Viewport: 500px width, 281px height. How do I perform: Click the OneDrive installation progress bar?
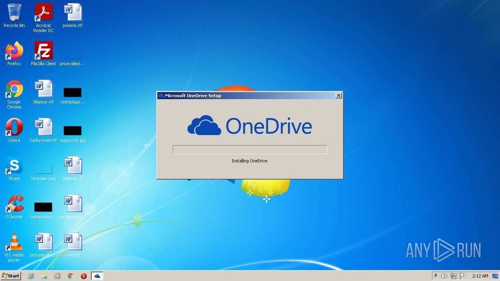pos(250,149)
